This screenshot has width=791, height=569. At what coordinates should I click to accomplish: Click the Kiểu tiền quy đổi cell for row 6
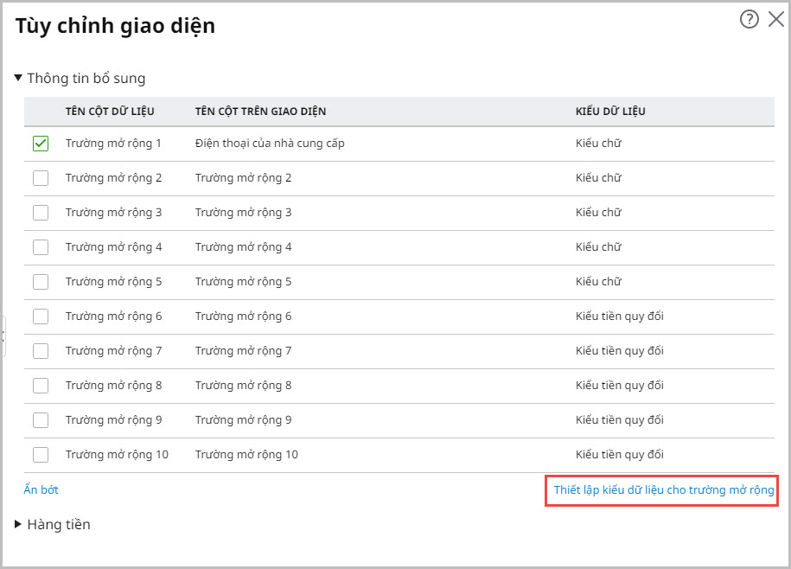619,316
